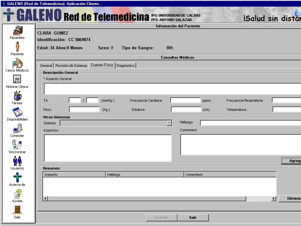Click the Frecuencia Cardiaca input field
This screenshot has height=226, width=301.
tap(185, 100)
